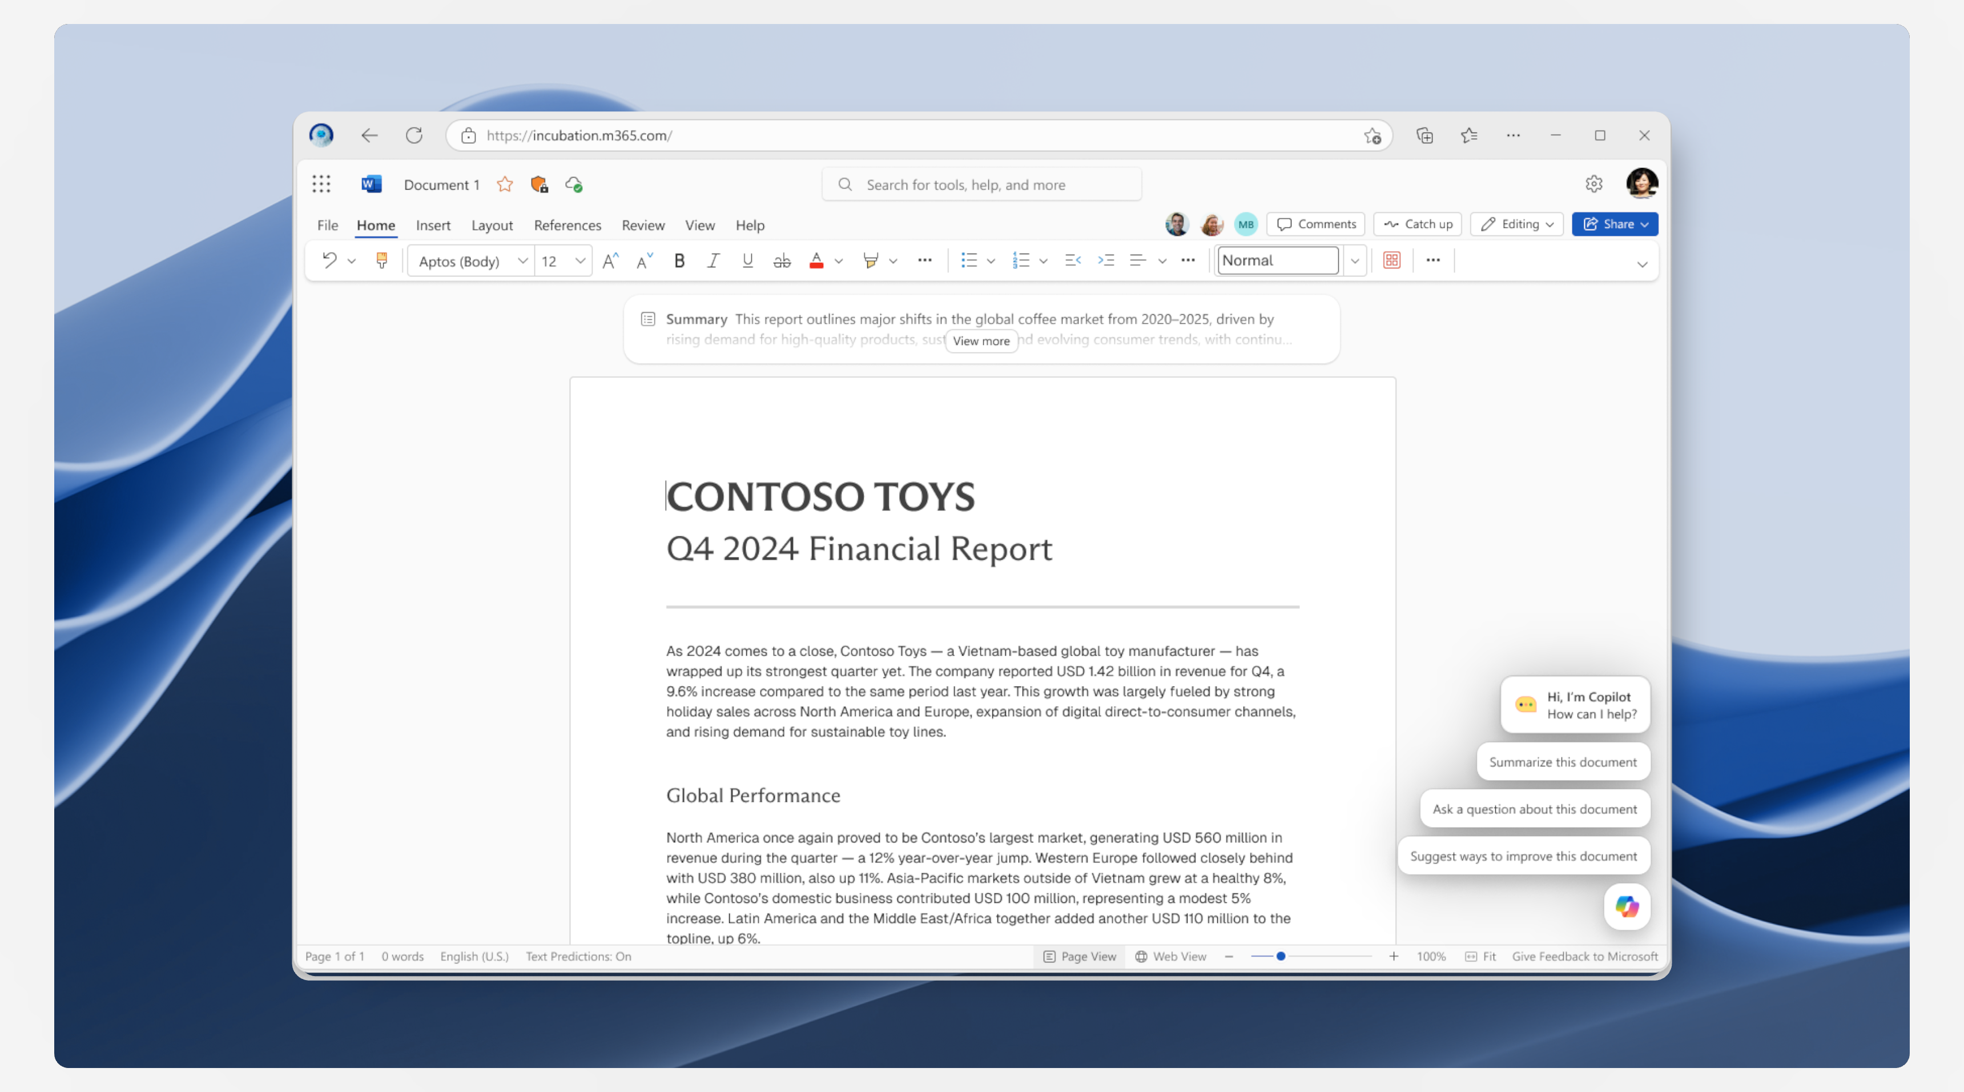Star Document 1 as a favorite
Viewport: 1964px width, 1092px height.
505,184
